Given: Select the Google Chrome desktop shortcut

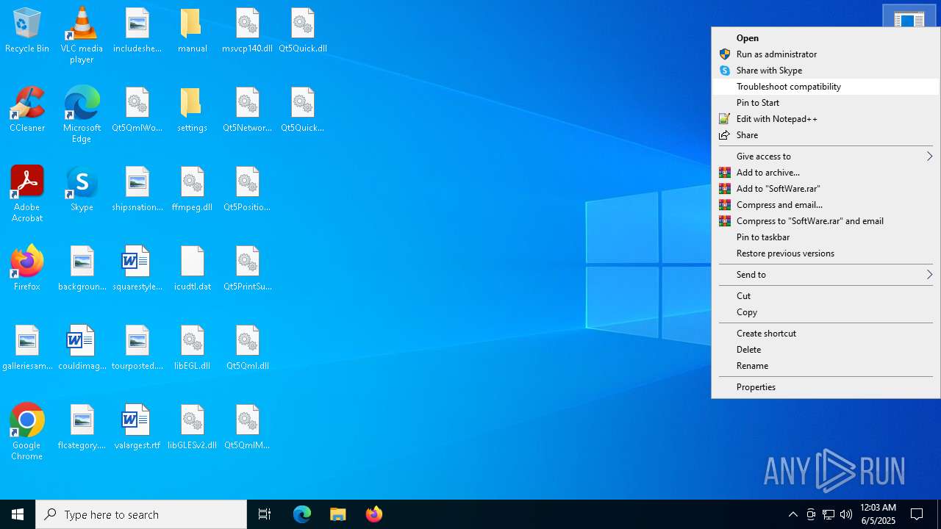Looking at the screenshot, I should [x=27, y=432].
